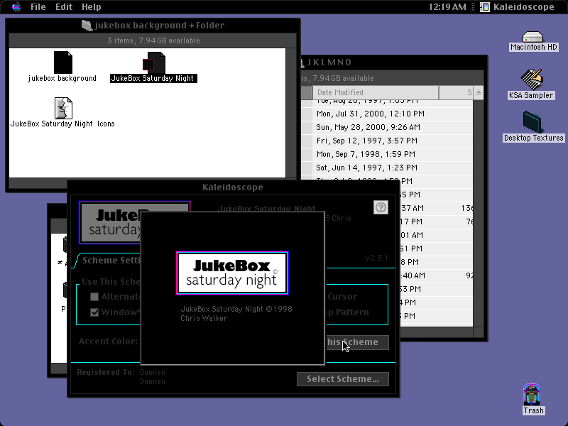
Task: Click the folder icon in the jukebox background window title
Action: [87, 26]
